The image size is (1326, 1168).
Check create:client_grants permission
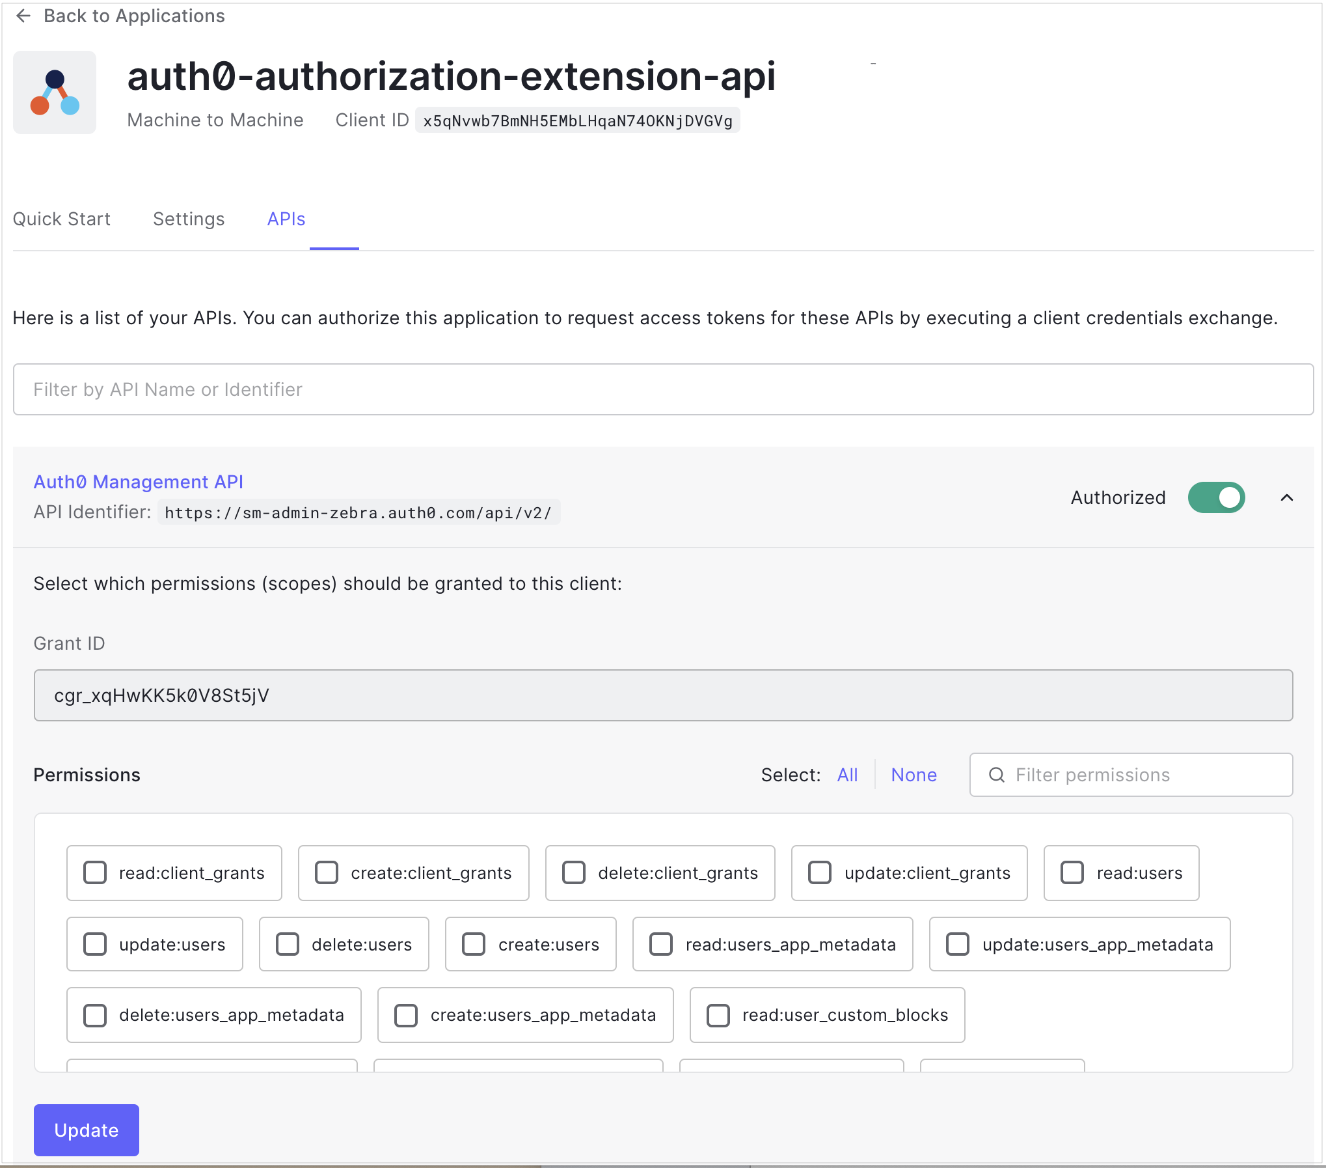327,872
